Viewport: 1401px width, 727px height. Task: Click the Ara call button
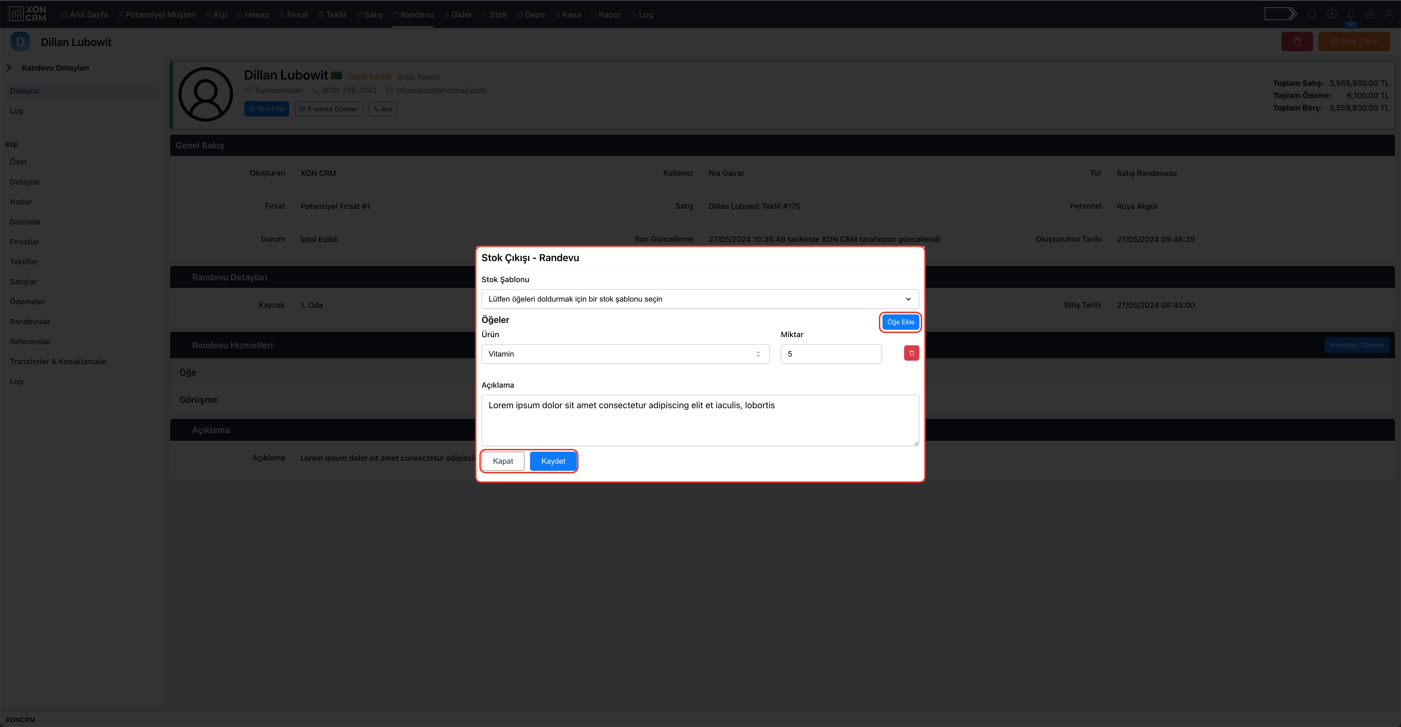coord(382,109)
